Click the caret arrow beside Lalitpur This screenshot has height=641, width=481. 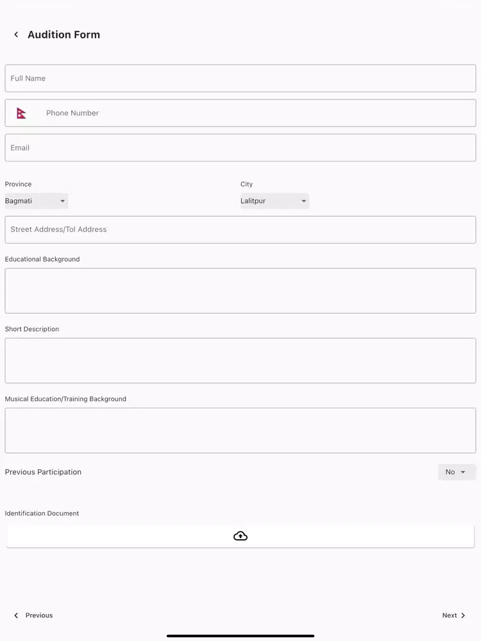(304, 201)
